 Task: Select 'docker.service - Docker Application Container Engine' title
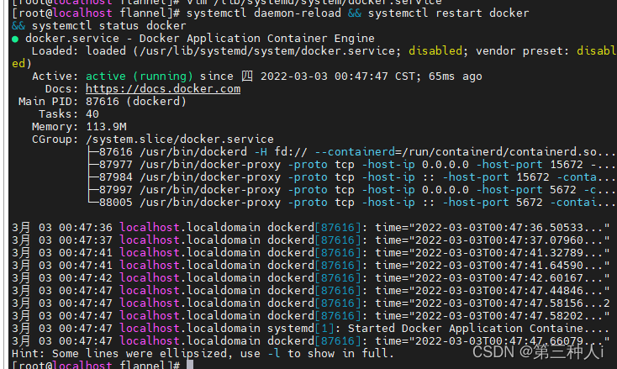[x=200, y=39]
